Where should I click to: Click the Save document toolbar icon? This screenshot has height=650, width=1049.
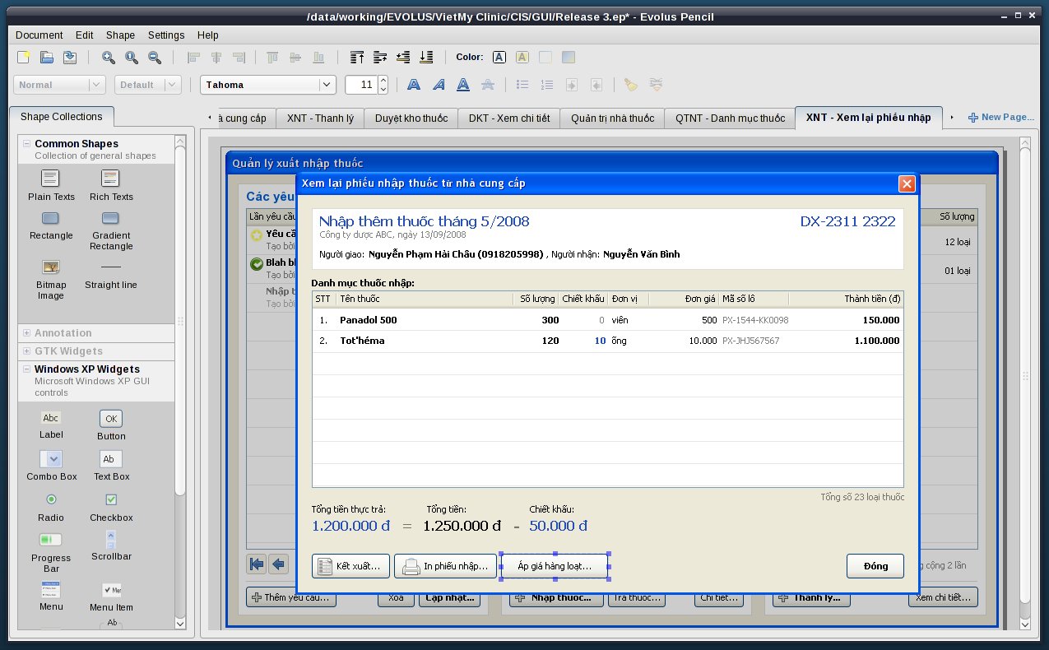tap(70, 58)
